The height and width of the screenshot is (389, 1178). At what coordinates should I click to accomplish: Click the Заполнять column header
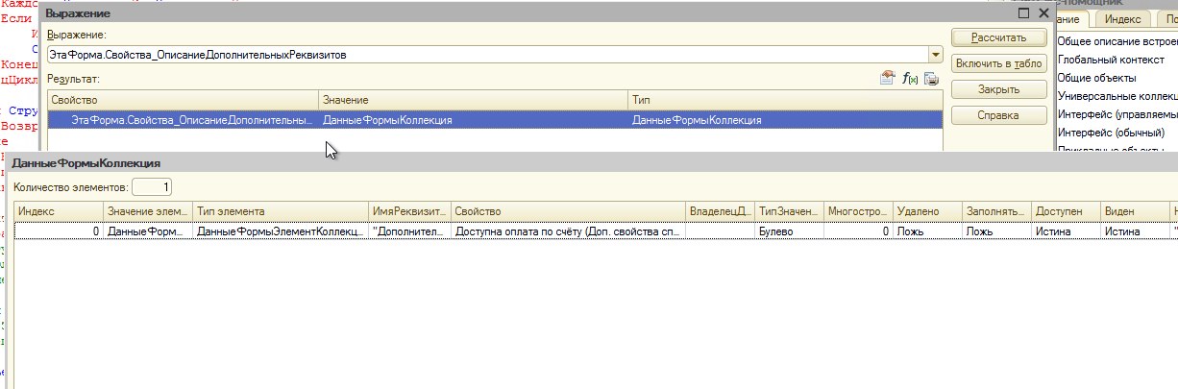[997, 210]
